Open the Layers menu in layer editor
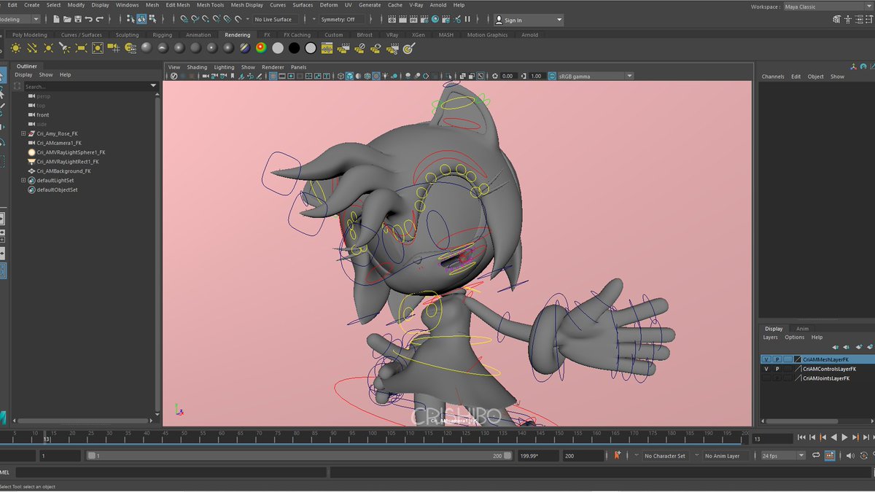875x492 pixels. click(770, 337)
